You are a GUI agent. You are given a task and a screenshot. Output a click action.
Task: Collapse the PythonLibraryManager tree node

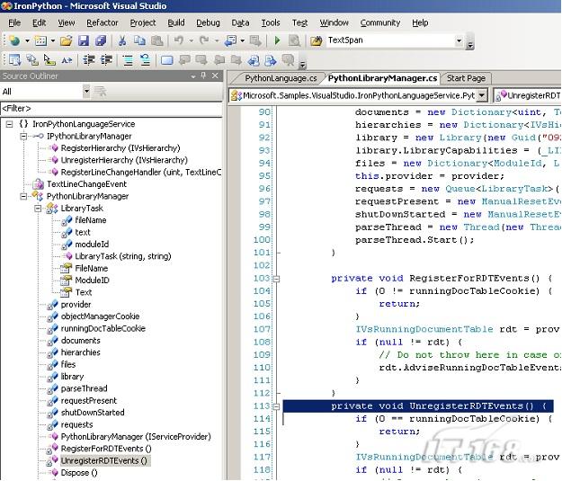click(x=23, y=196)
